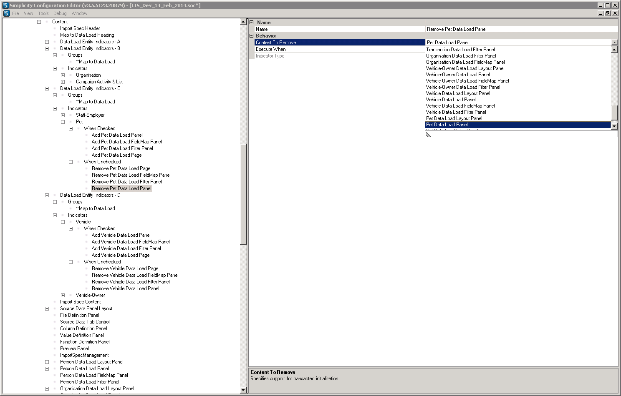Open the Window menu

[x=79, y=13]
